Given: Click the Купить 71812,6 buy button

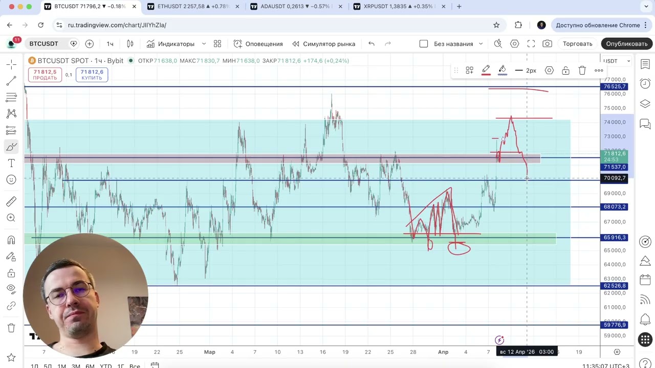Looking at the screenshot, I should (x=92, y=75).
